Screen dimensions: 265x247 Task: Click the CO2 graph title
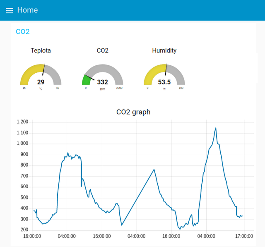tap(133, 112)
